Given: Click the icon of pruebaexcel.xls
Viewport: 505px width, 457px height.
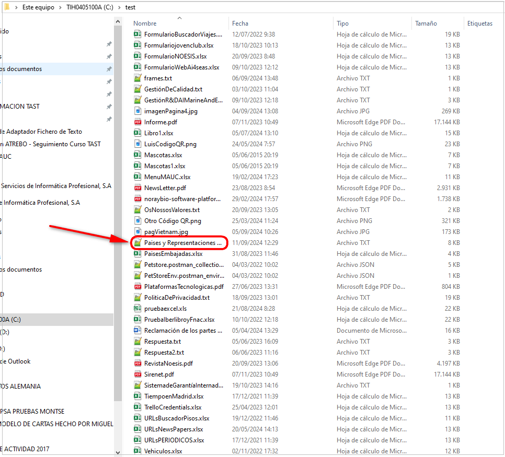Looking at the screenshot, I should click(138, 309).
